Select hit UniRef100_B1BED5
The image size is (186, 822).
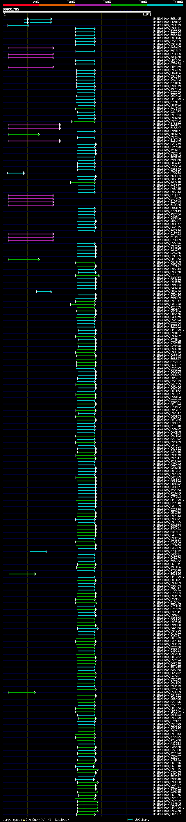167,54
